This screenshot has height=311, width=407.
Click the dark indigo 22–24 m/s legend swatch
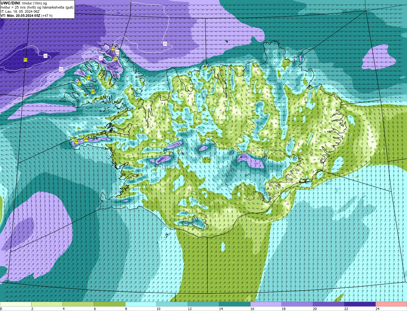(x=360, y=304)
